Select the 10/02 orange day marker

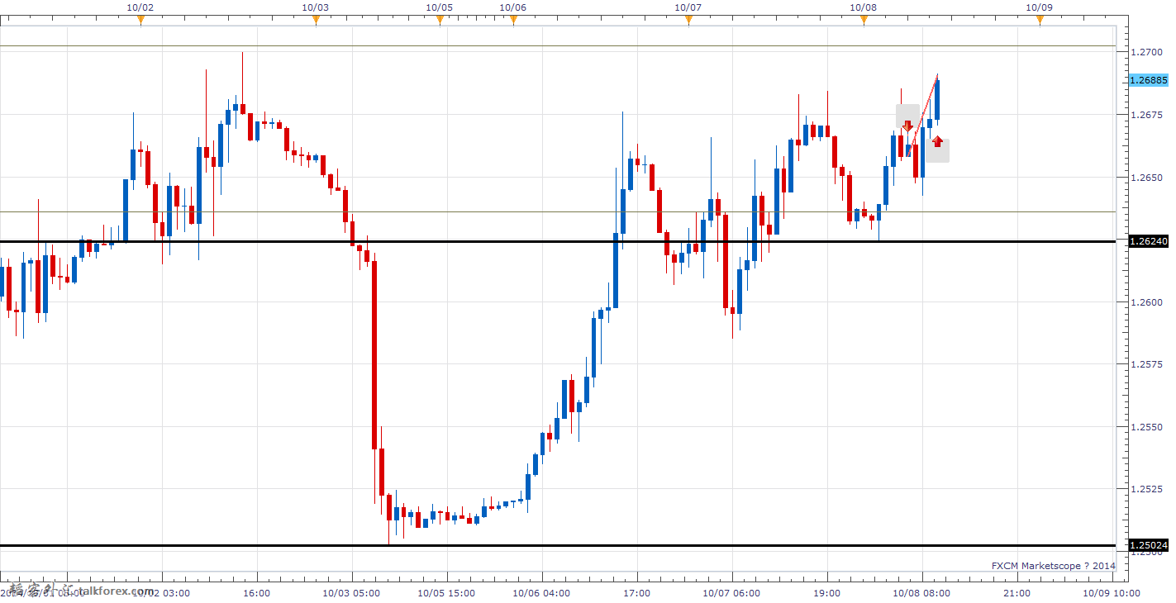tap(140, 20)
